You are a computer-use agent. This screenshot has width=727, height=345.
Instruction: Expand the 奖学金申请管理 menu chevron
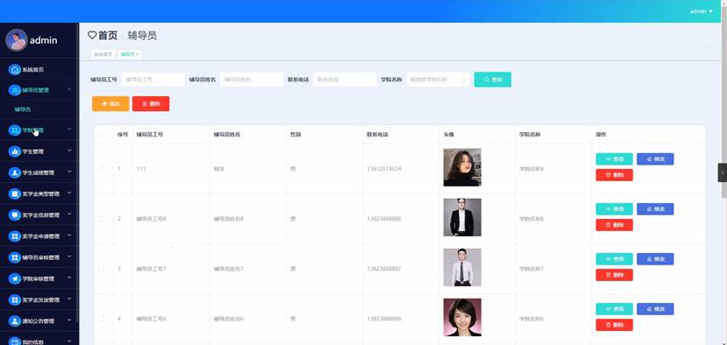click(69, 236)
